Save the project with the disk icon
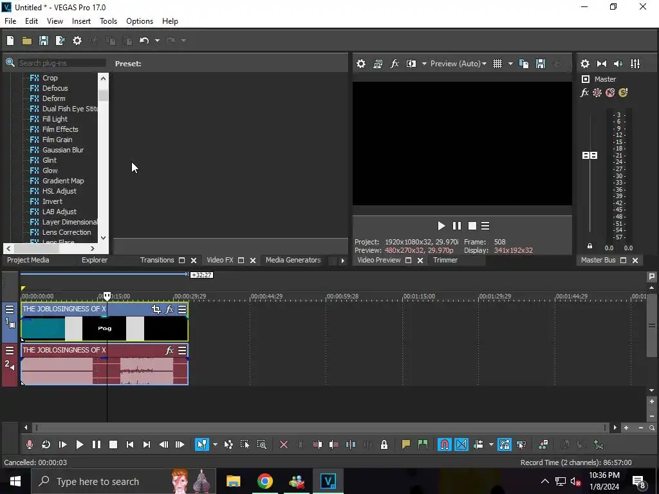Viewport: 659px width, 494px height. tap(43, 41)
